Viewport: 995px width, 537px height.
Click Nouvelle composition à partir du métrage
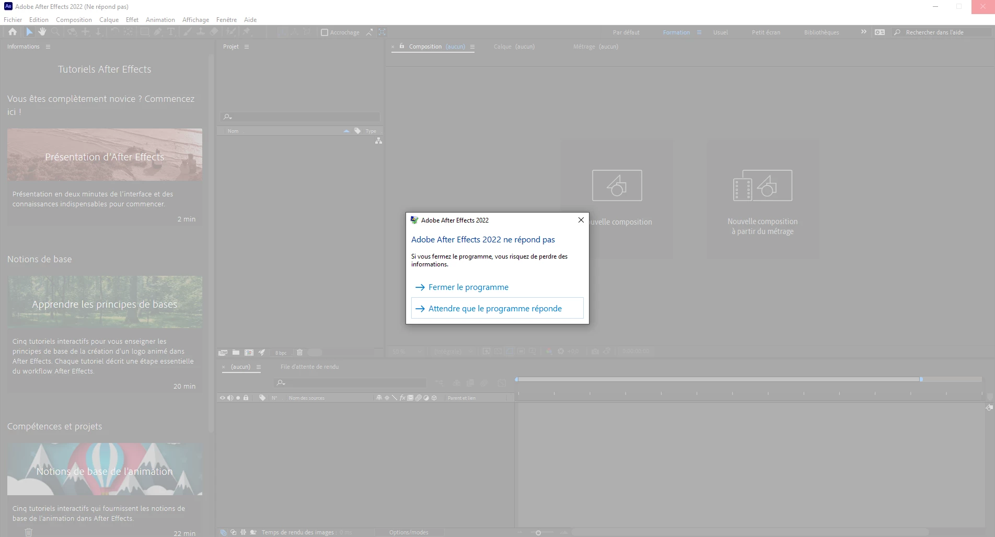coord(762,199)
